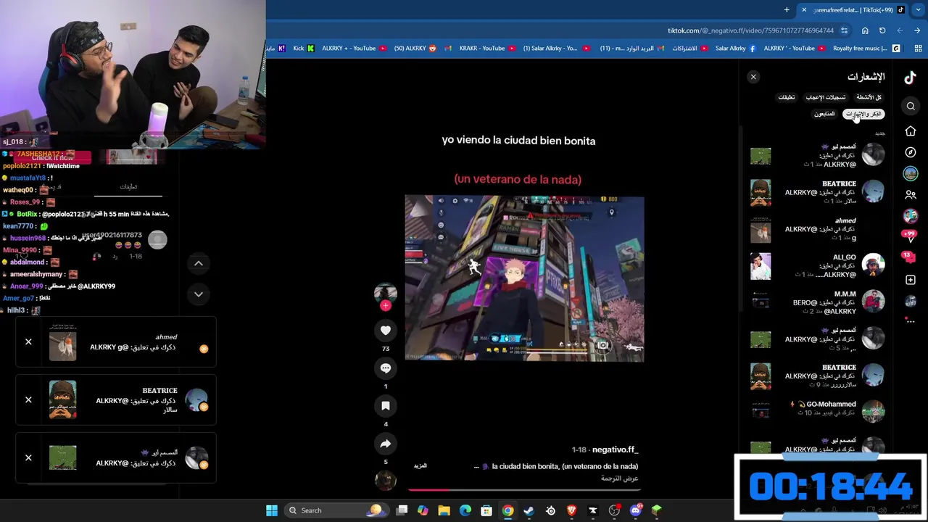The image size is (928, 522).
Task: Open site settings icon in address bar
Action: coord(845,30)
